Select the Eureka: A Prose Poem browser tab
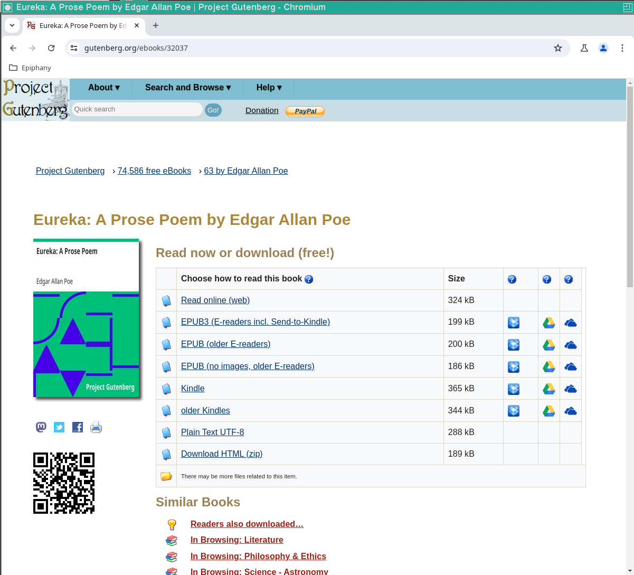The image size is (634, 575). tap(83, 25)
